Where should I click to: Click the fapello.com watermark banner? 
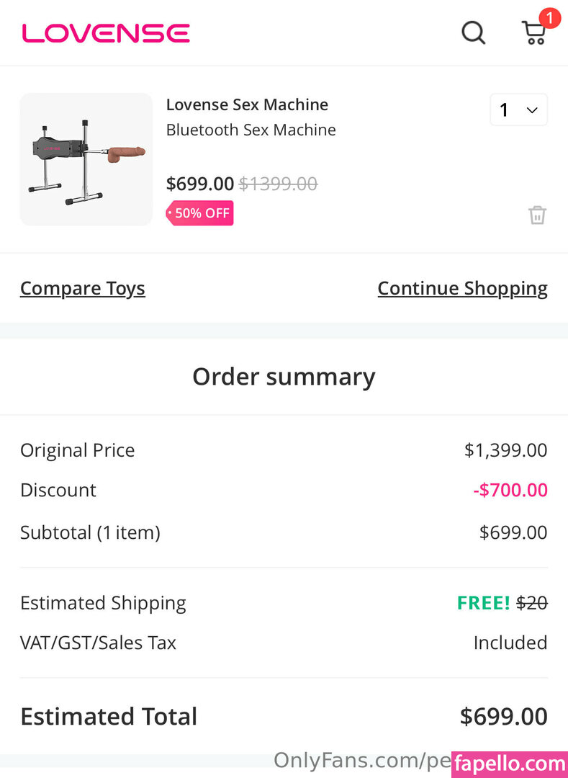pyautogui.click(x=510, y=764)
